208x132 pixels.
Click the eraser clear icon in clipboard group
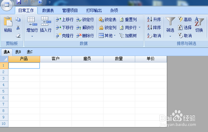tap(18, 36)
